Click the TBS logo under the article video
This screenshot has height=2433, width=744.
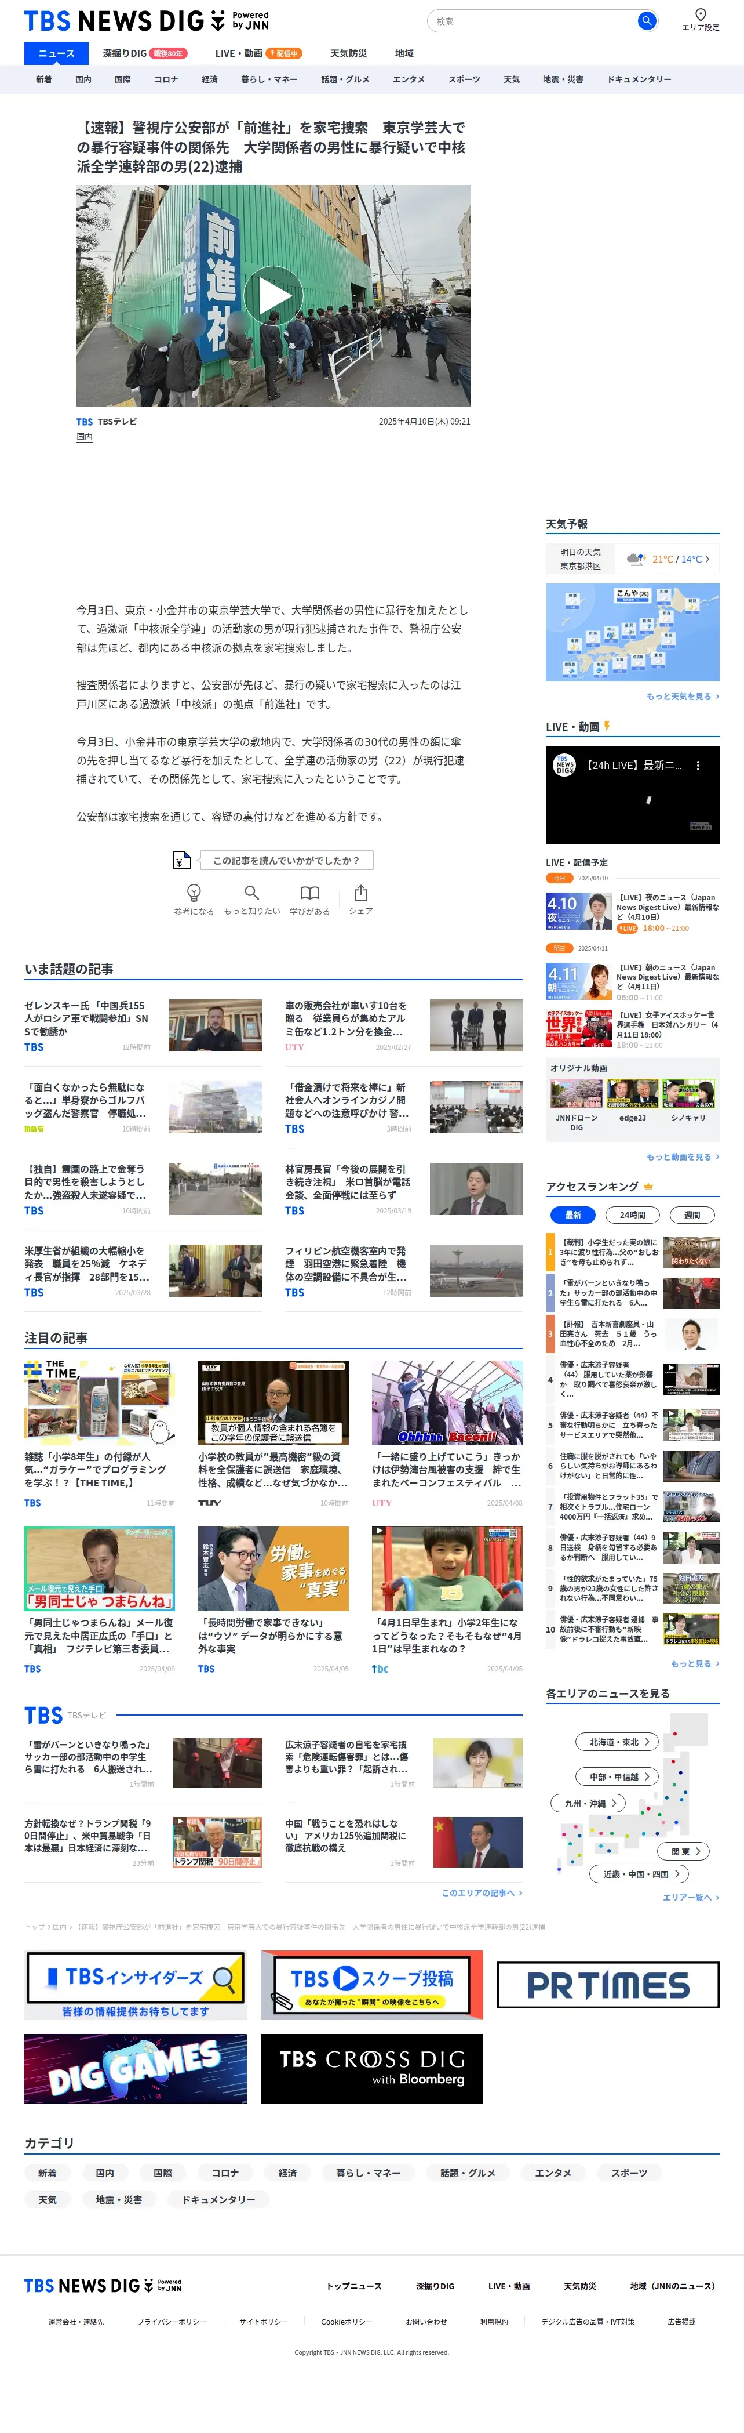[x=85, y=422]
